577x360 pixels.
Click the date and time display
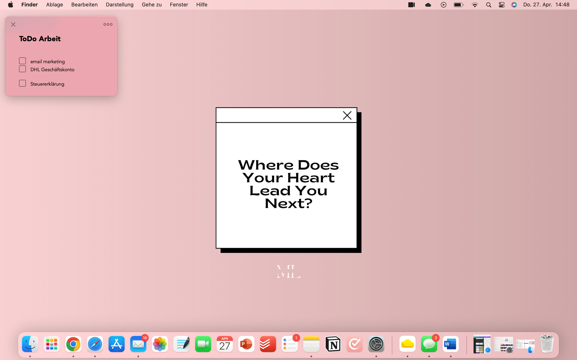coord(546,5)
